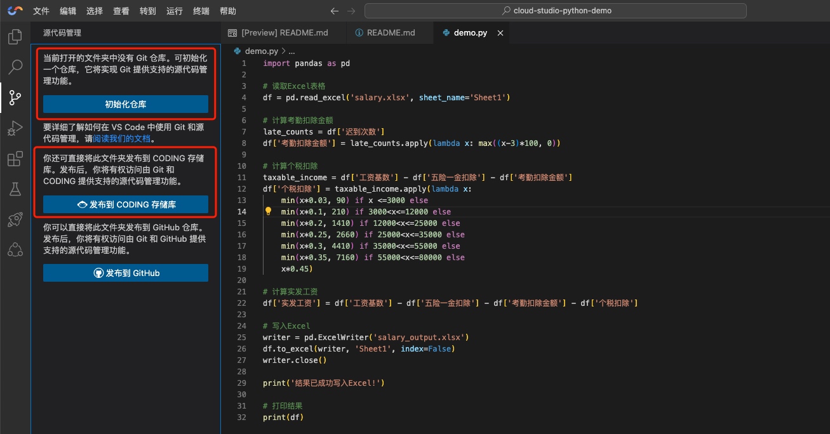Open the Testing flask icon
The height and width of the screenshot is (434, 830).
pos(15,189)
